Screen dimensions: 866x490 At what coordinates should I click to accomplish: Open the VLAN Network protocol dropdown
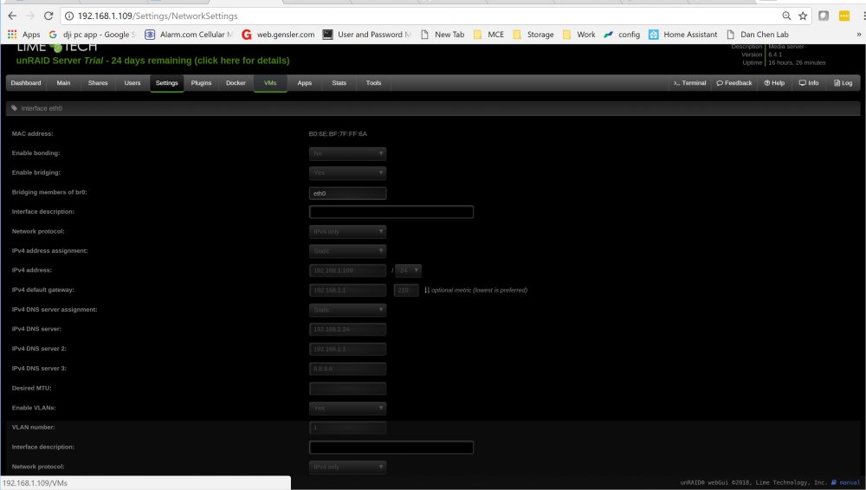pos(347,467)
